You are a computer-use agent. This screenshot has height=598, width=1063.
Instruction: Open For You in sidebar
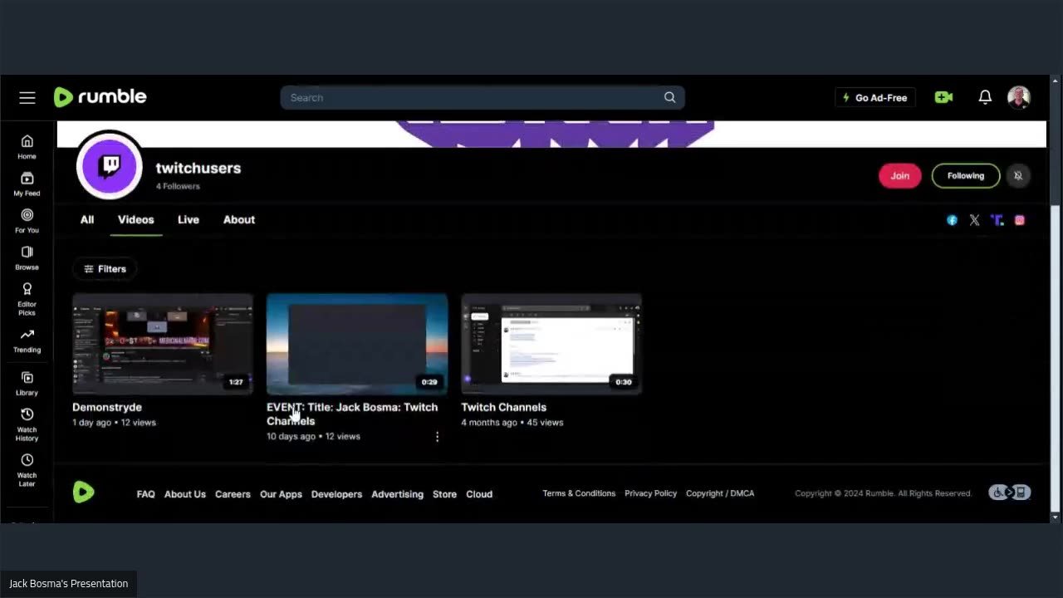pos(27,221)
